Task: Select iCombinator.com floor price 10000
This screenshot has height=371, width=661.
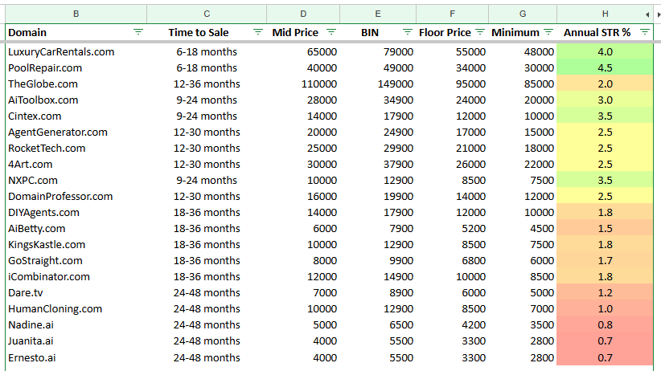Action: [x=453, y=277]
